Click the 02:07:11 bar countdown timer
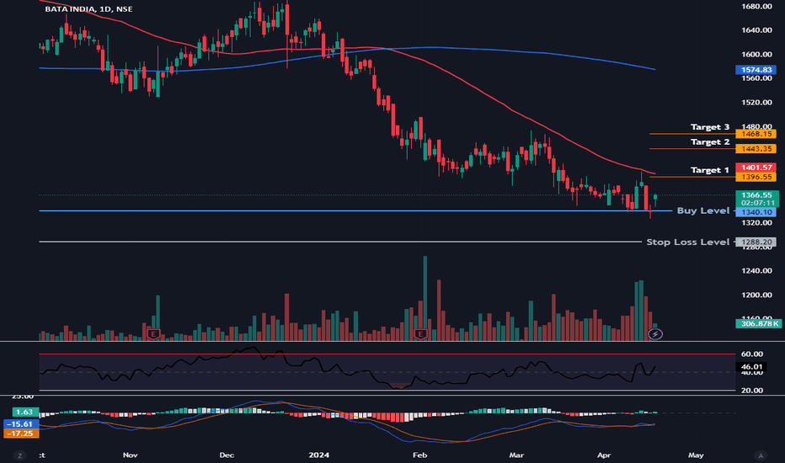The height and width of the screenshot is (463, 785). [x=756, y=203]
